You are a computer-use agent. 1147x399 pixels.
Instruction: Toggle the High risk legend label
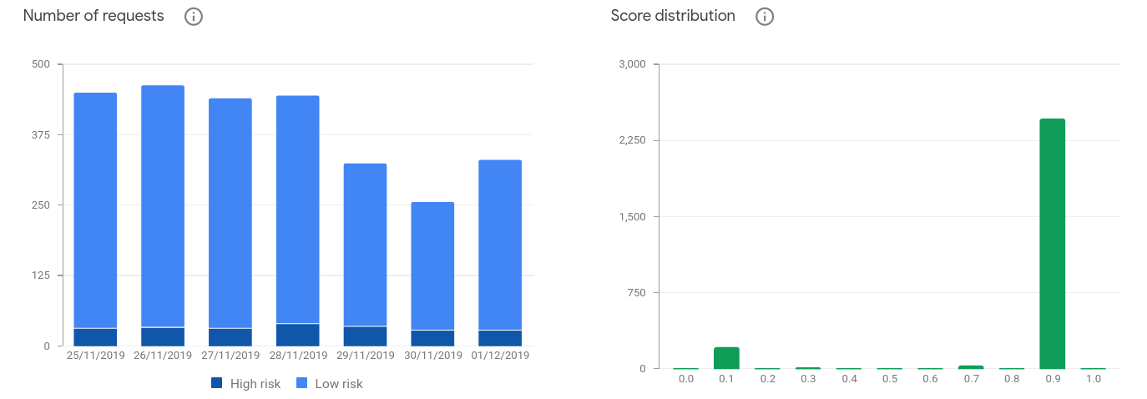255,384
